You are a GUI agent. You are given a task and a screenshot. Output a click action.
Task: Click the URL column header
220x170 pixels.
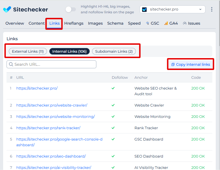[20, 77]
